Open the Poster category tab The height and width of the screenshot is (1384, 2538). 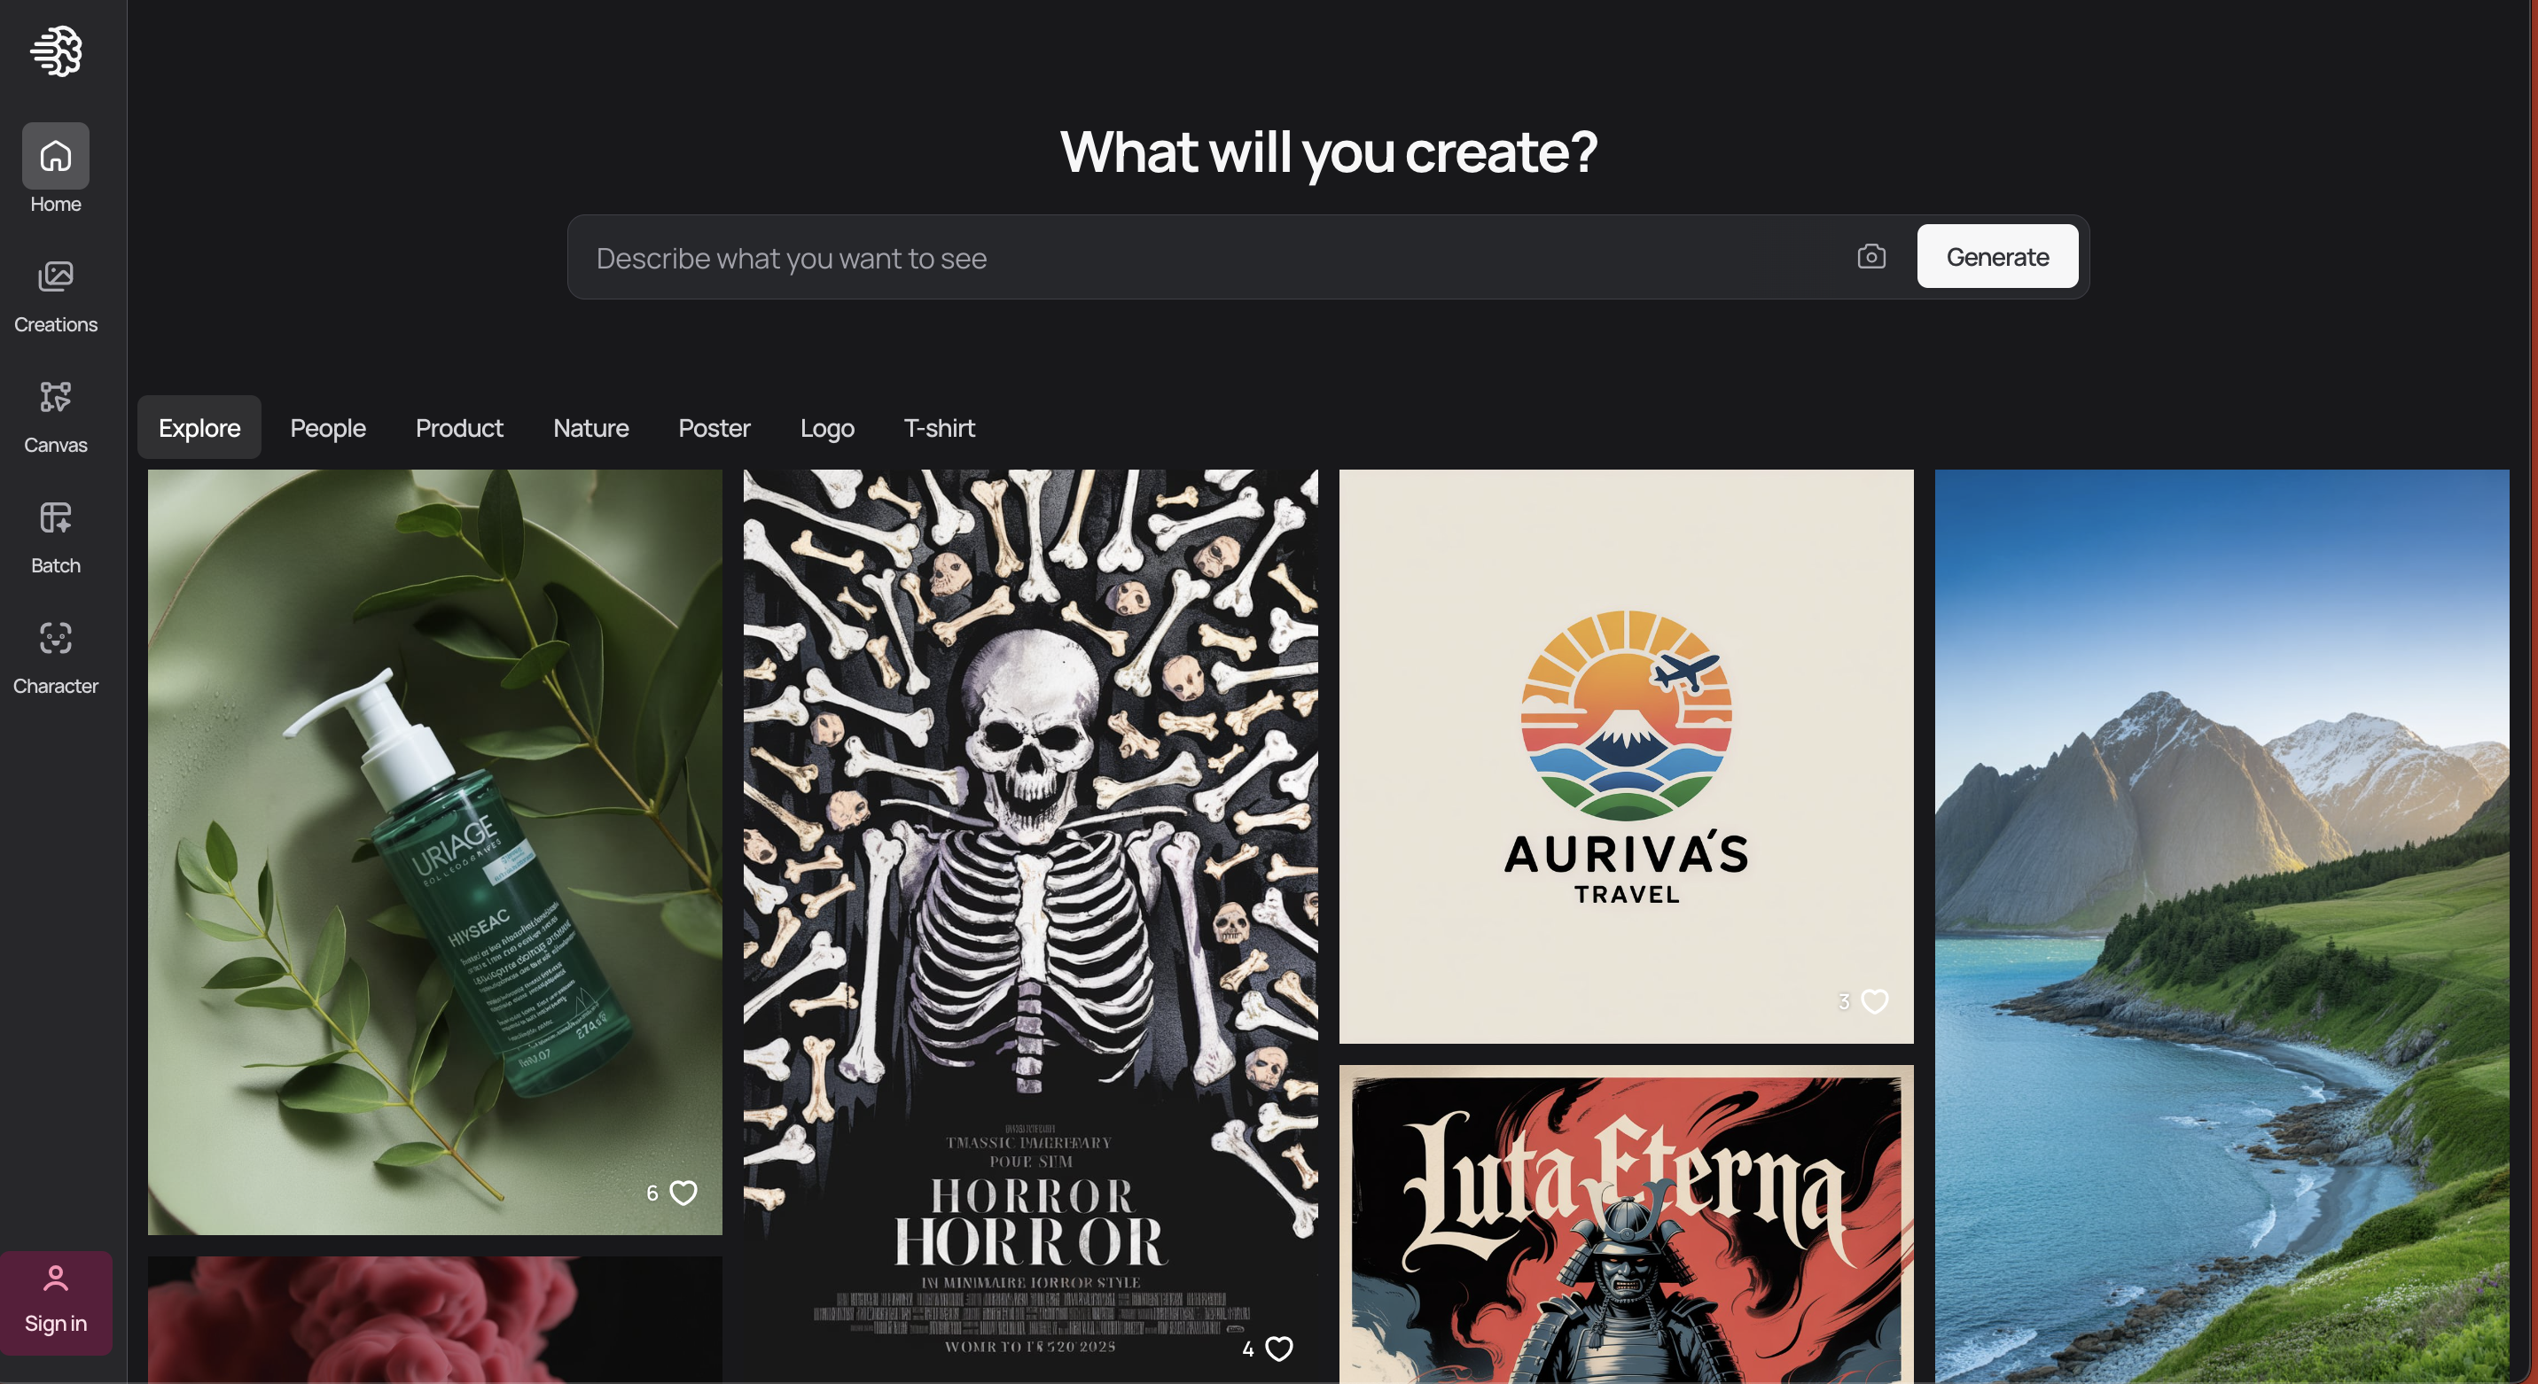pyautogui.click(x=714, y=427)
